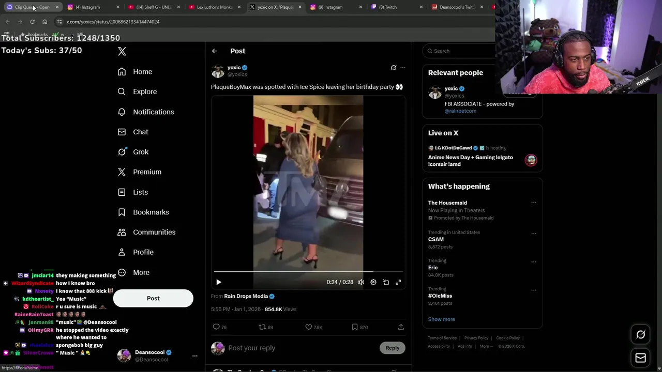
Task: Bookmark the post
Action: (x=355, y=327)
